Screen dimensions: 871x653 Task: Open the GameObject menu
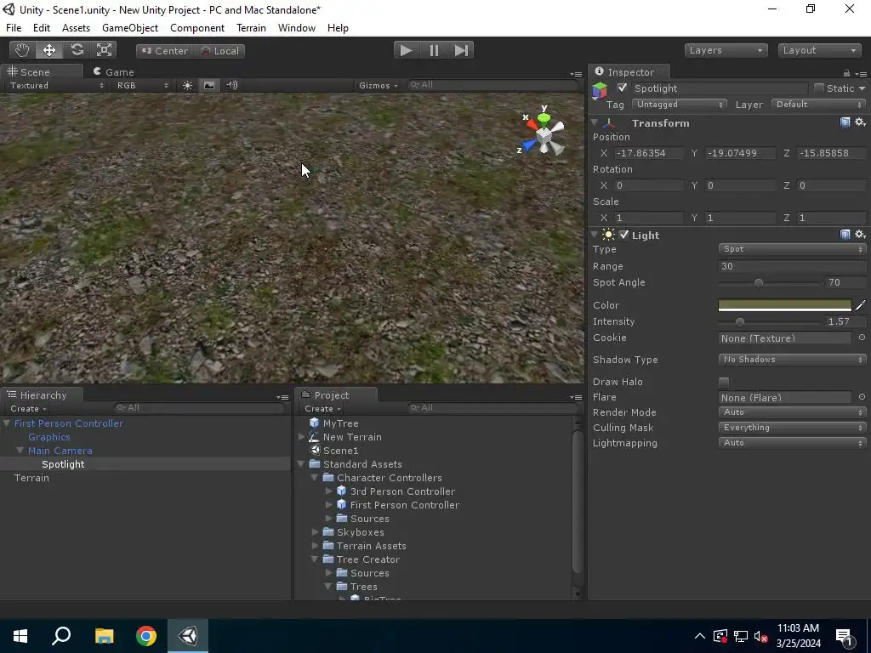point(130,28)
